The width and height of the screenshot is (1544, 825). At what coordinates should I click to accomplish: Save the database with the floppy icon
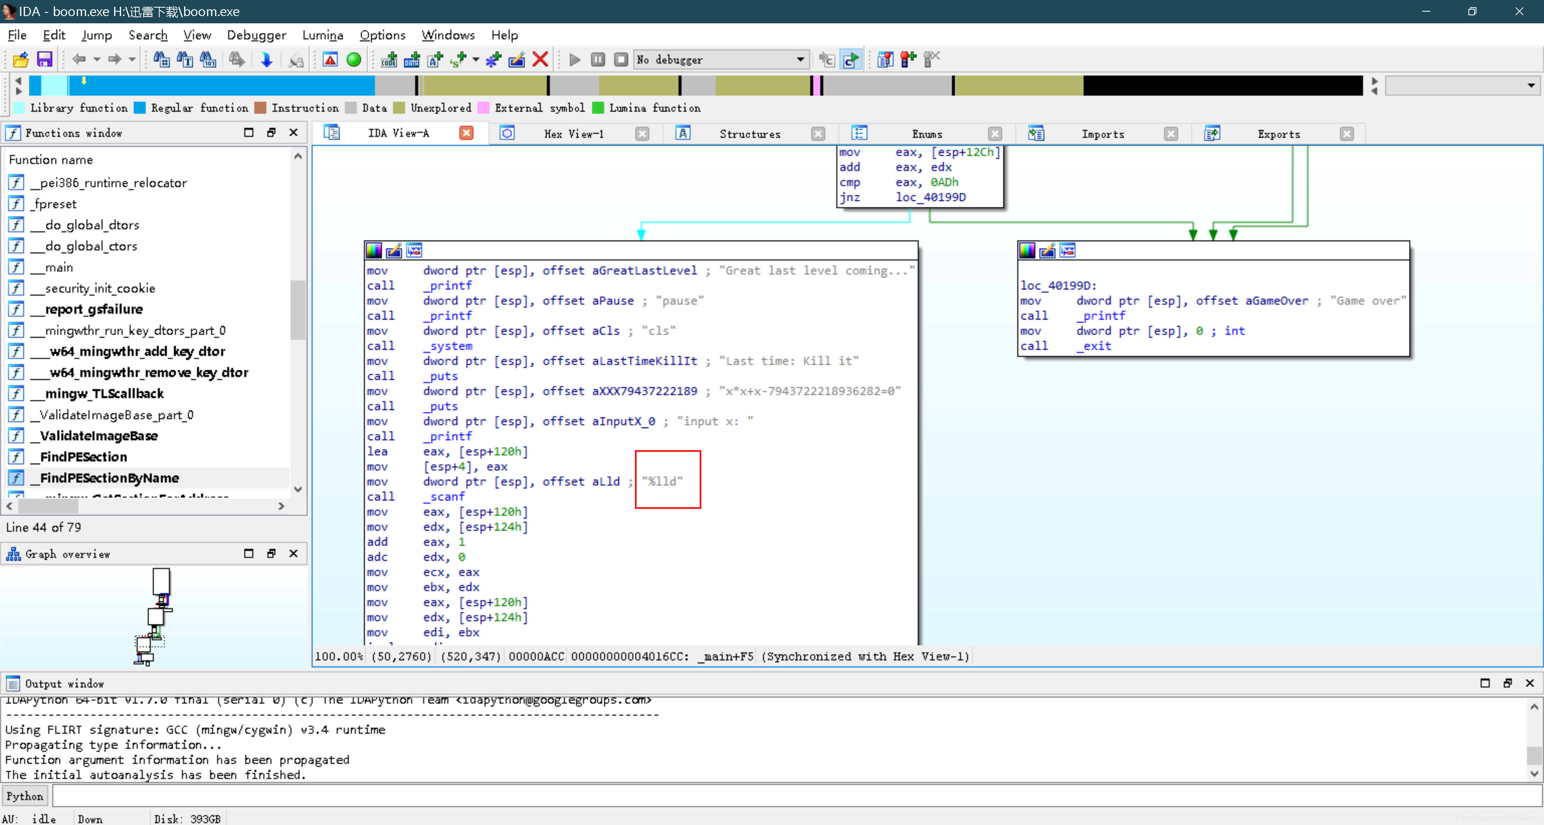[x=44, y=59]
